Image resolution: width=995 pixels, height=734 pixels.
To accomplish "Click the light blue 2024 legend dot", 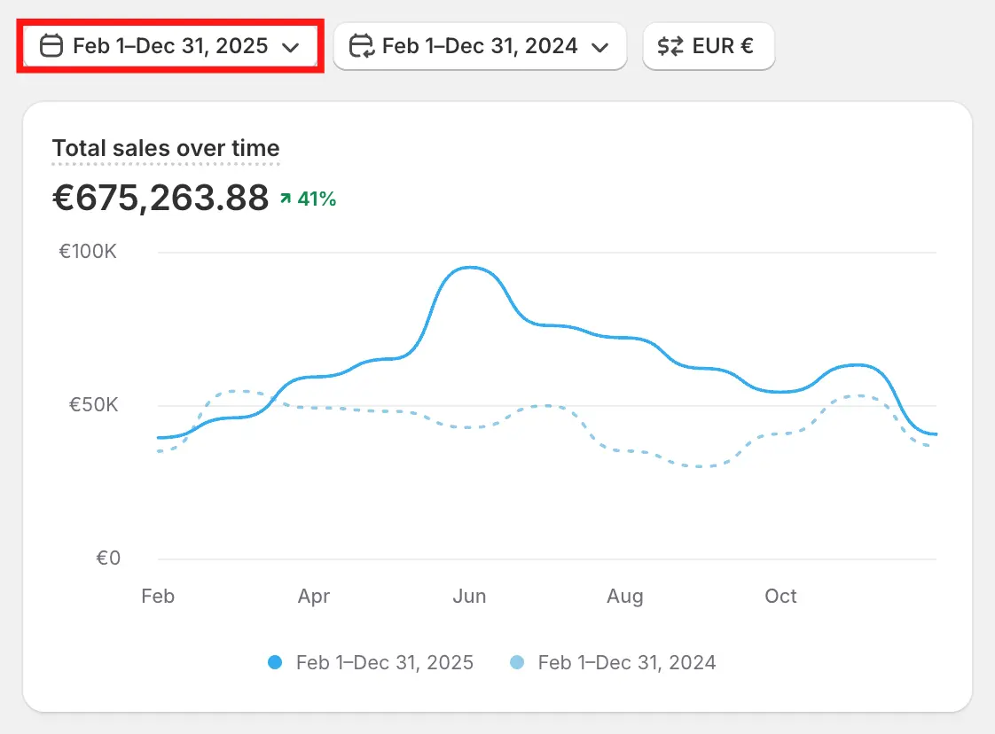I will [517, 662].
